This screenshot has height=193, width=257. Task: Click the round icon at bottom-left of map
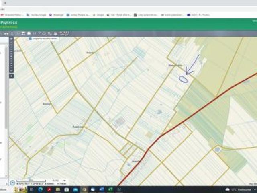[x=12, y=183]
